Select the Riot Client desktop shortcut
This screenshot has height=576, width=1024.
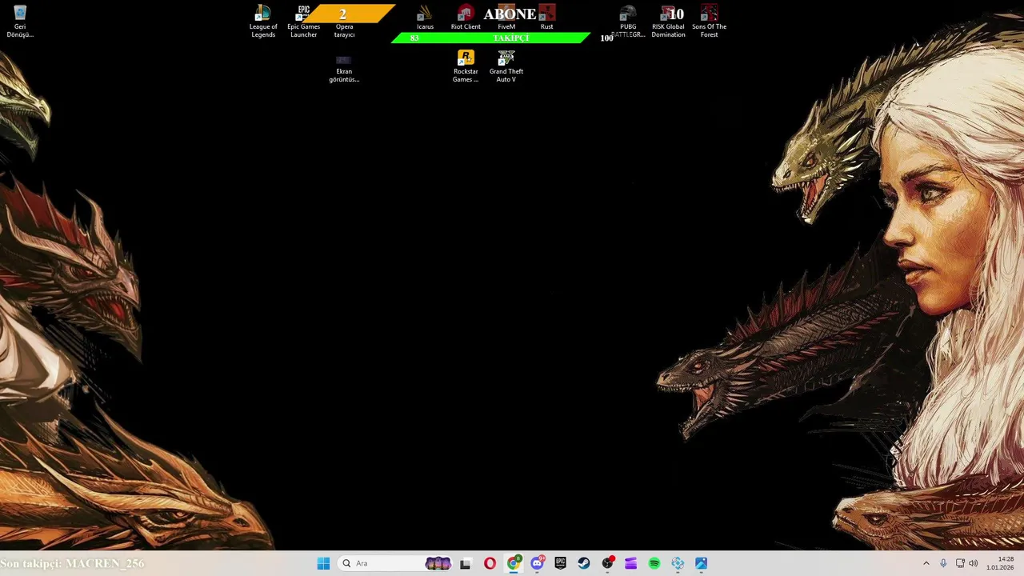click(466, 18)
